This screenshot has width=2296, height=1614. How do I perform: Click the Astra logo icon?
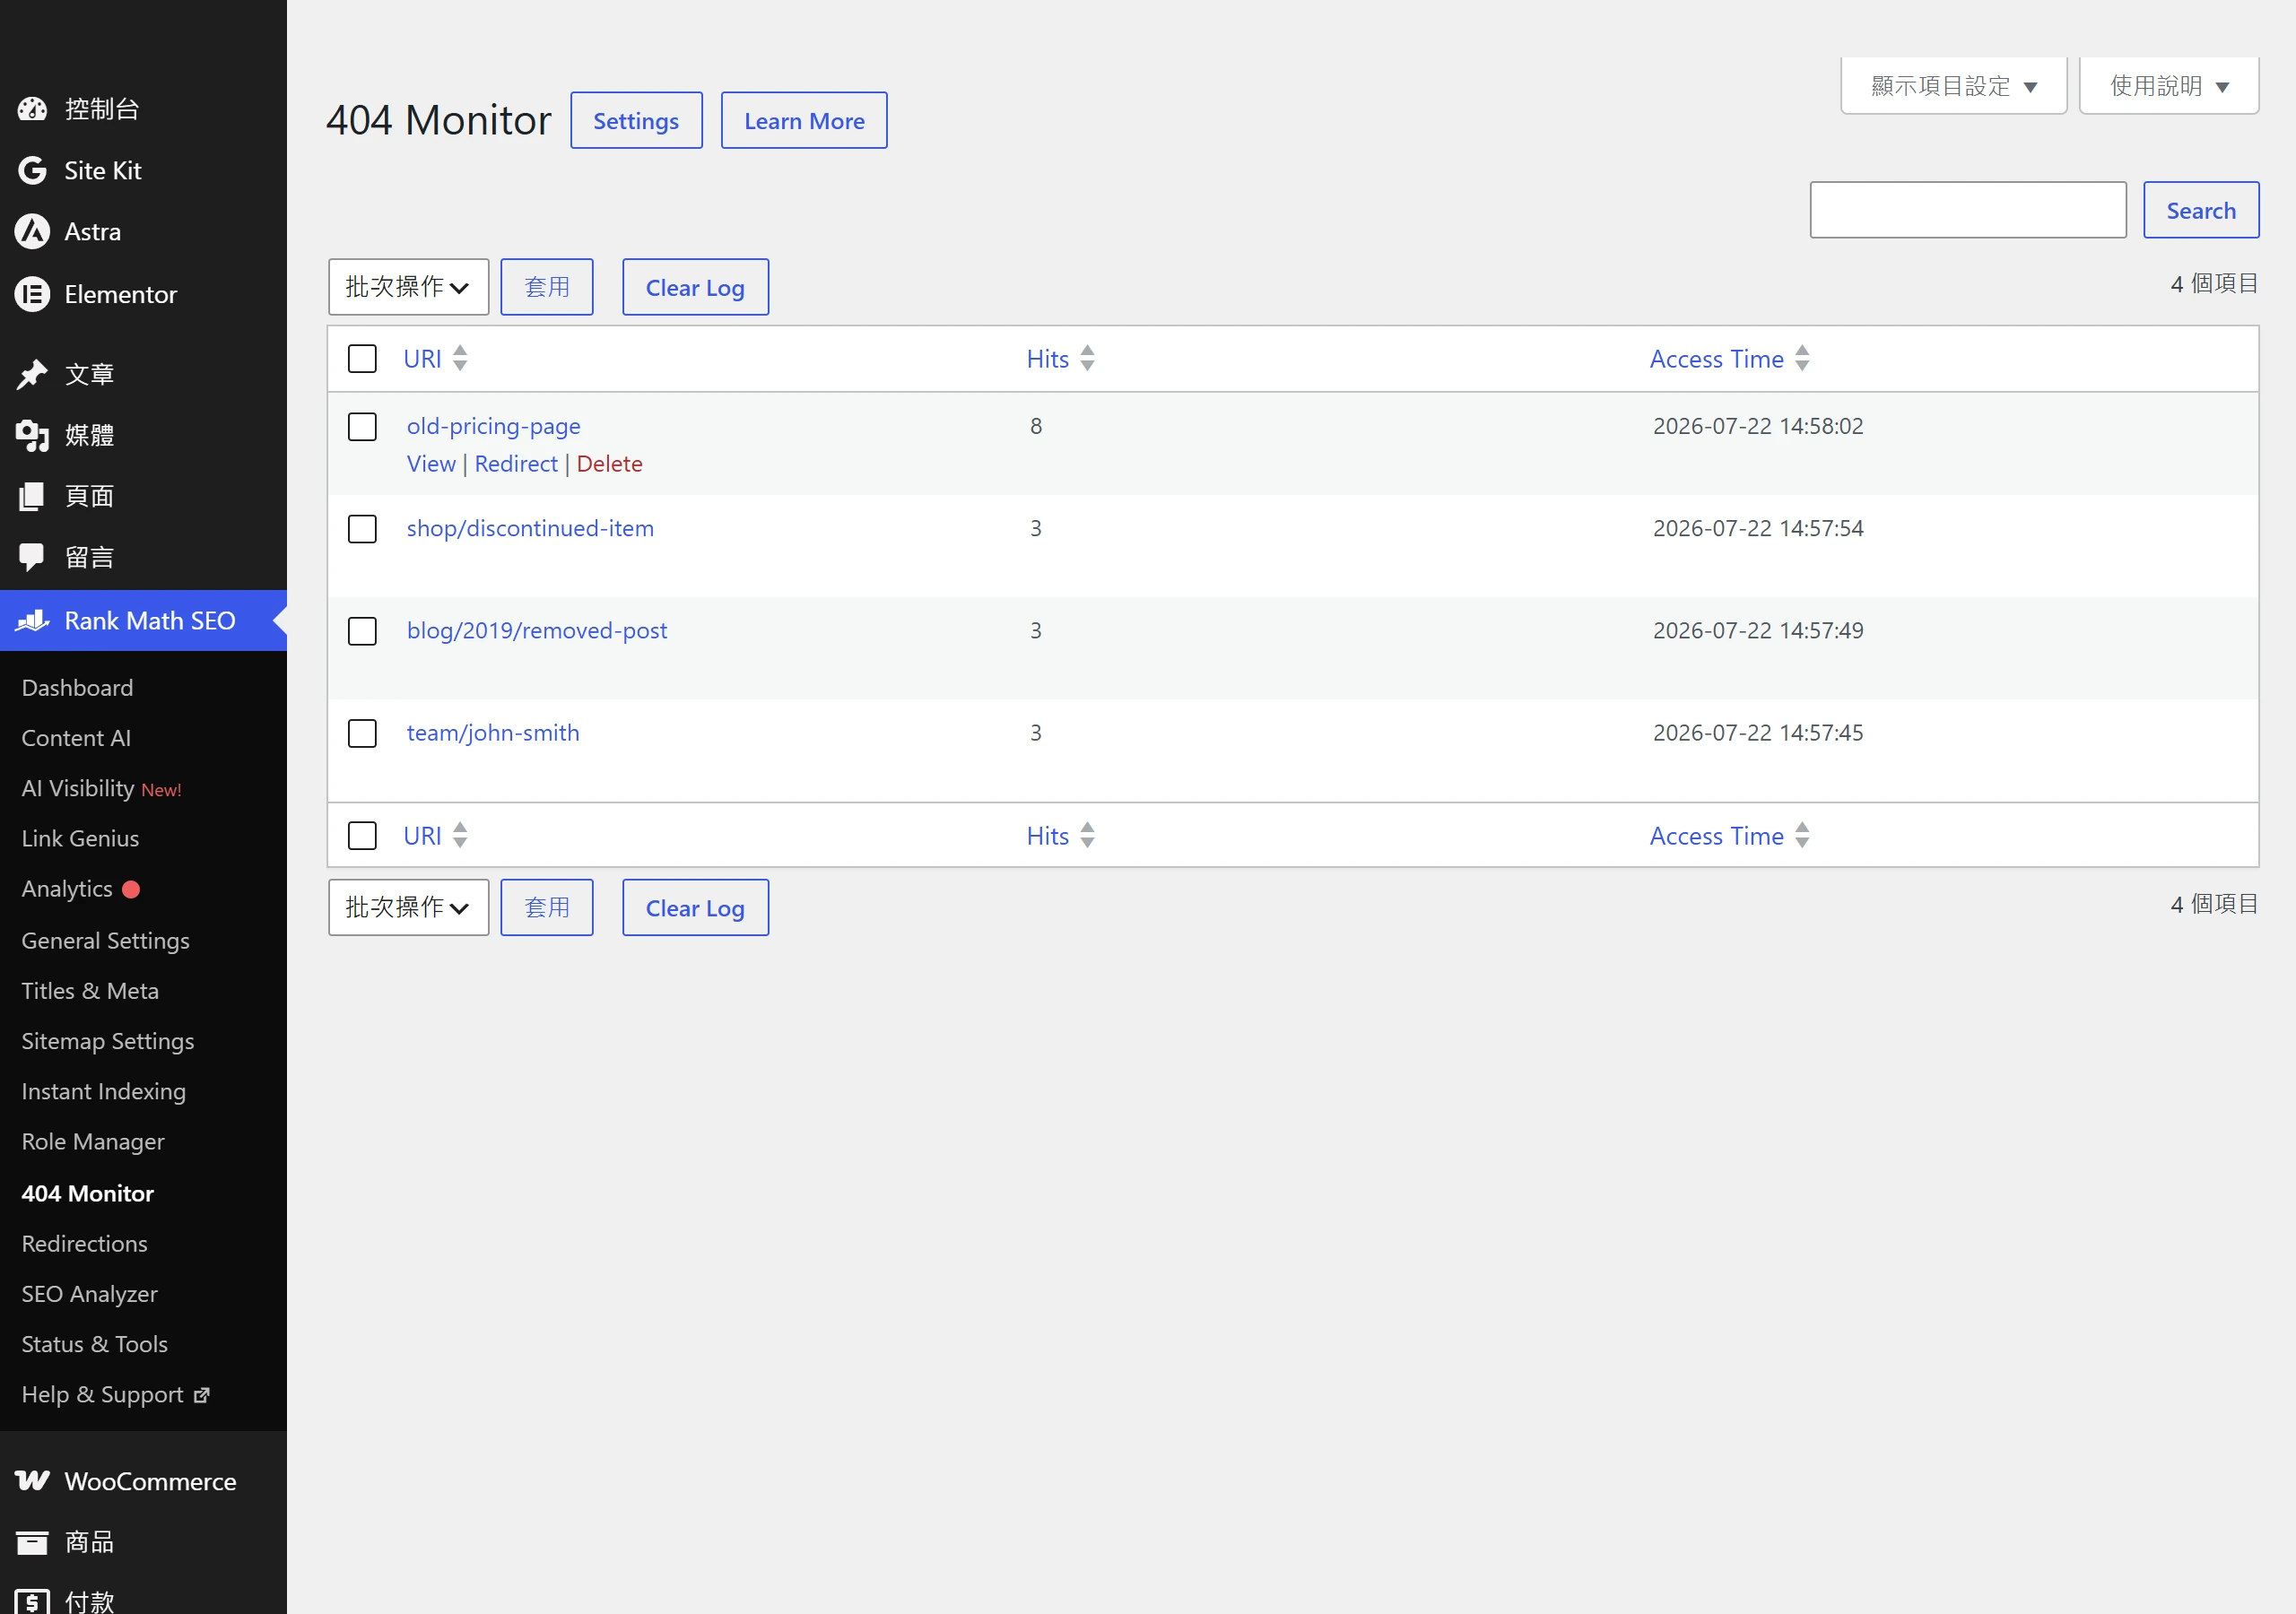click(x=32, y=232)
